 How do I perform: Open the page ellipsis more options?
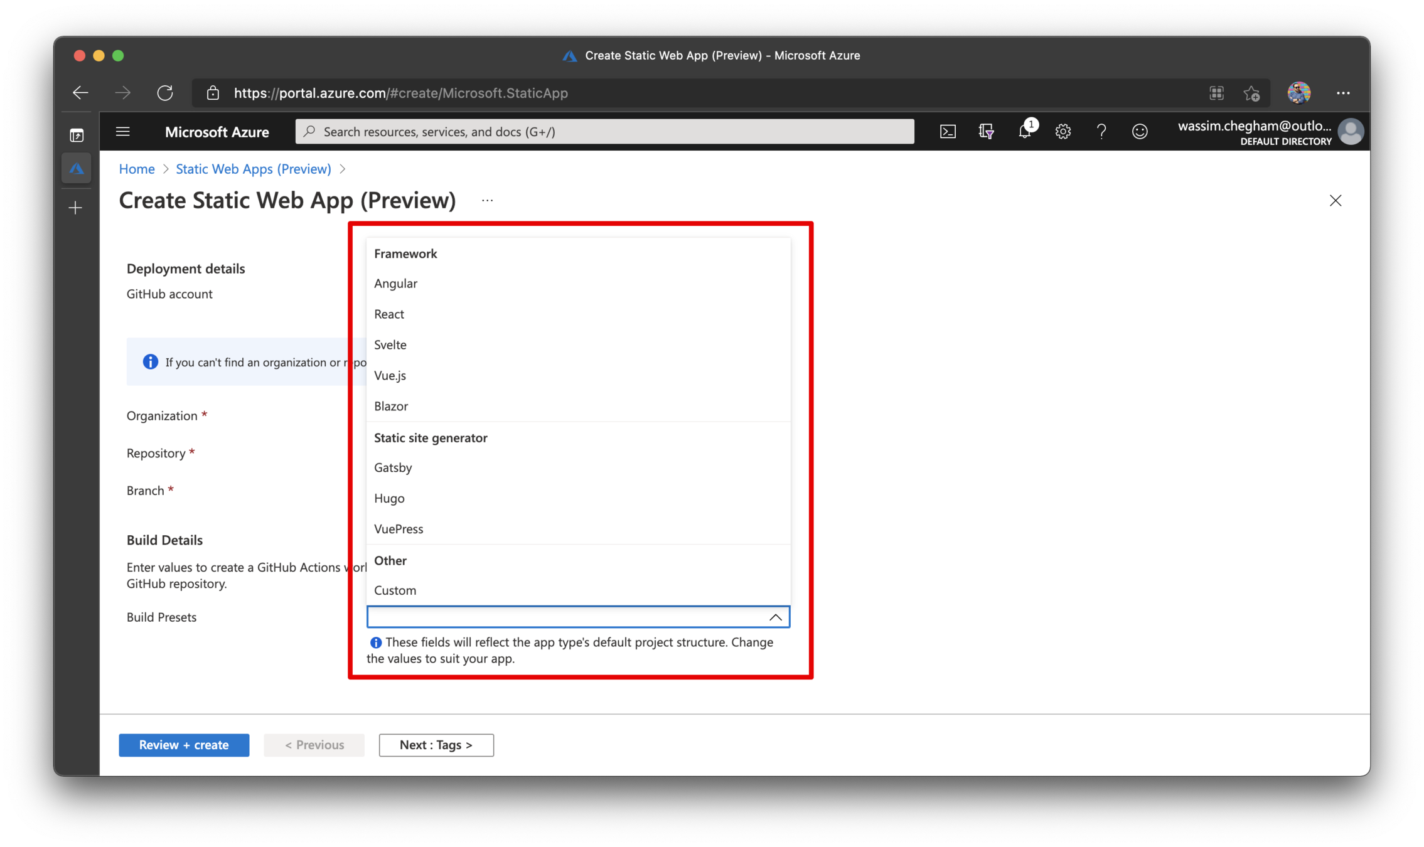[x=487, y=201]
